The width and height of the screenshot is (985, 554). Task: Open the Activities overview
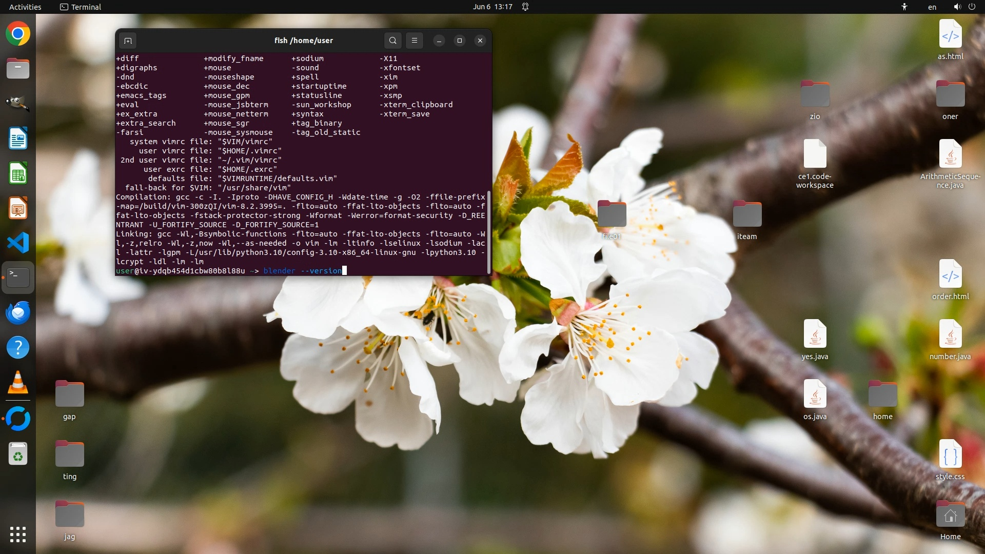(x=25, y=7)
